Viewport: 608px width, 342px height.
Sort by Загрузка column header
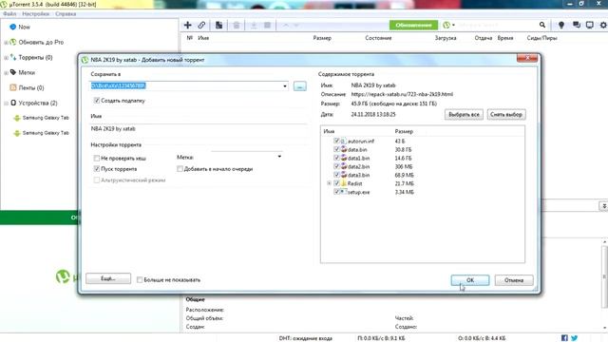tap(446, 38)
